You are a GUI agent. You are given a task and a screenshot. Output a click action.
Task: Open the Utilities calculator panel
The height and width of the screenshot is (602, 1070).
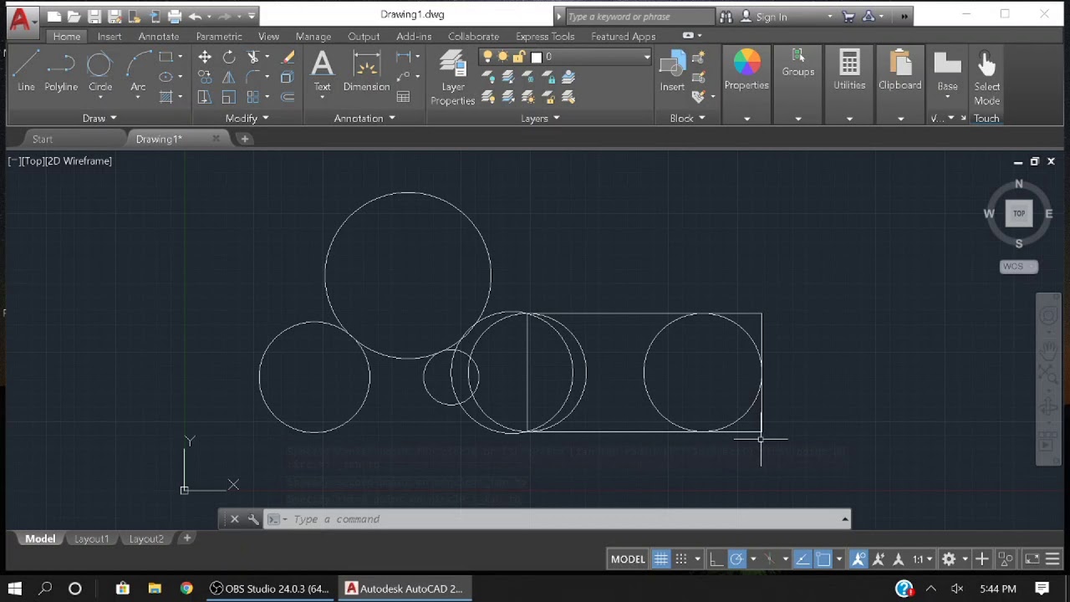coord(849,70)
